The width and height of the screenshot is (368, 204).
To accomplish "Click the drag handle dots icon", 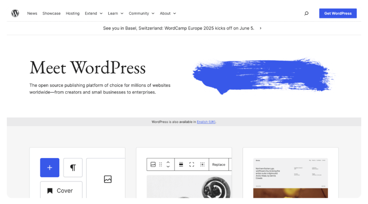I will pos(161,165).
